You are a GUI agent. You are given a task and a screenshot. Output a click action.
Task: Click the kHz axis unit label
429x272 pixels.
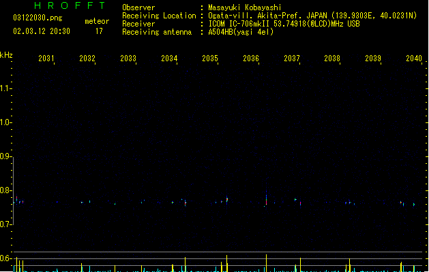click(6, 55)
